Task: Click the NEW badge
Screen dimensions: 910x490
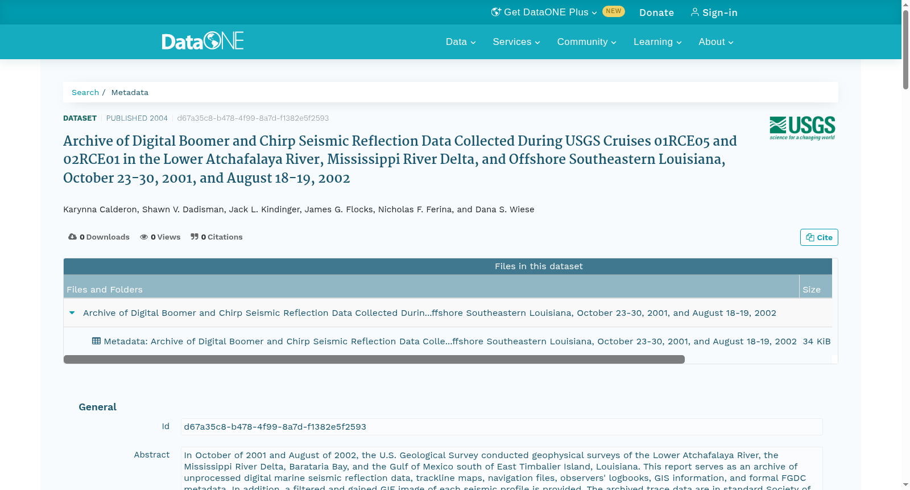Action: (614, 11)
